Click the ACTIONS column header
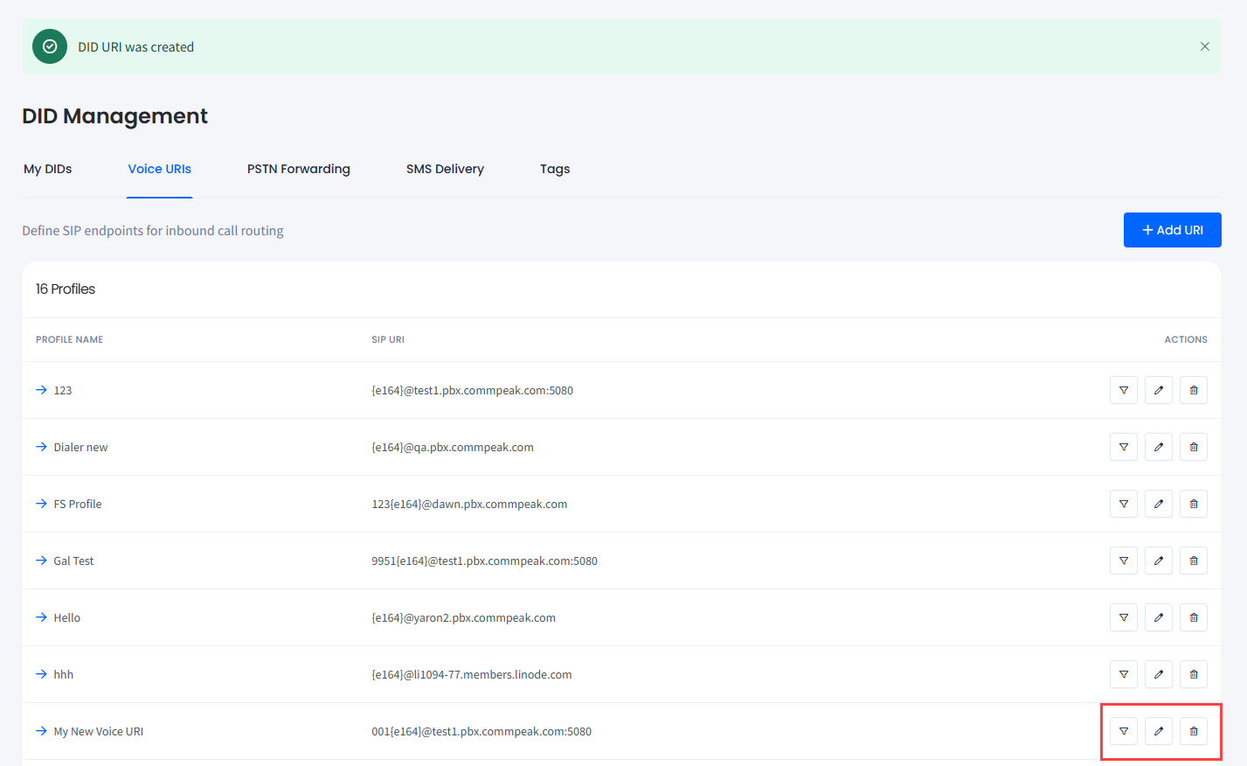Viewport: 1247px width, 766px height. coord(1186,339)
